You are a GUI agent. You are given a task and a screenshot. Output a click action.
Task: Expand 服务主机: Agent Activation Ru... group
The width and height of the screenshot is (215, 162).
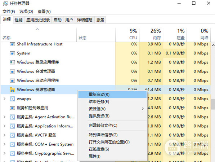point(4,117)
